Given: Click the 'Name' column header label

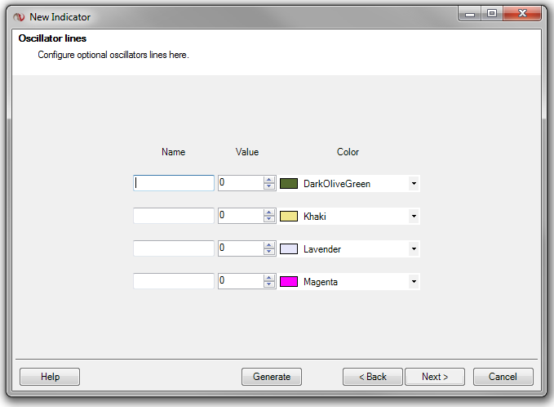Looking at the screenshot, I should [174, 152].
